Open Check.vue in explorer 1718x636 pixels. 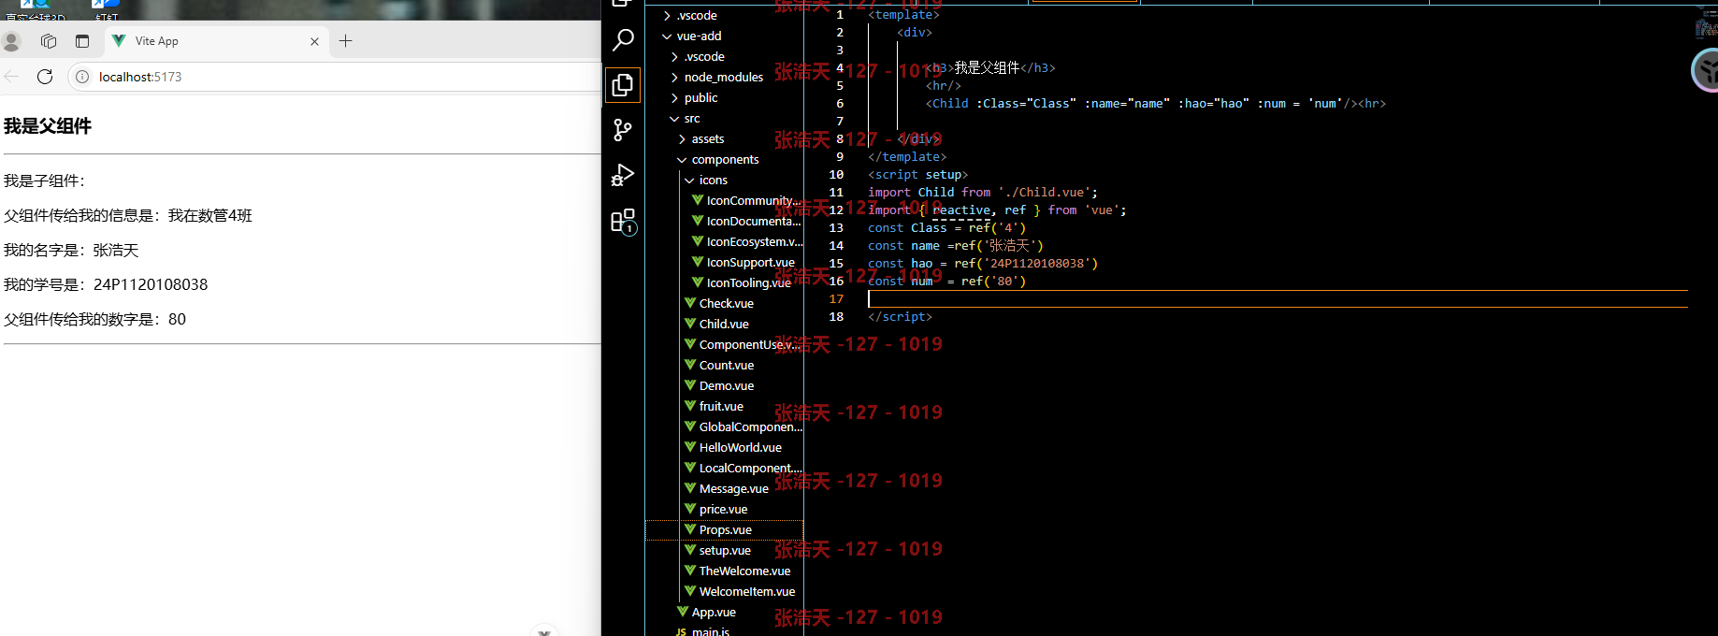pos(719,303)
